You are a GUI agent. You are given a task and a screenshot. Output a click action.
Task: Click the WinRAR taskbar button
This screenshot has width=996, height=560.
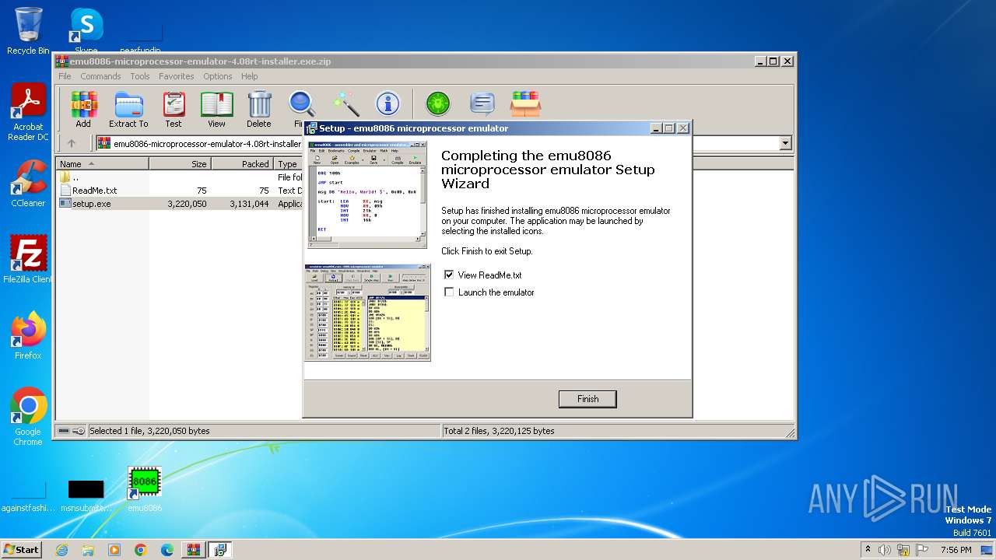[x=194, y=550]
